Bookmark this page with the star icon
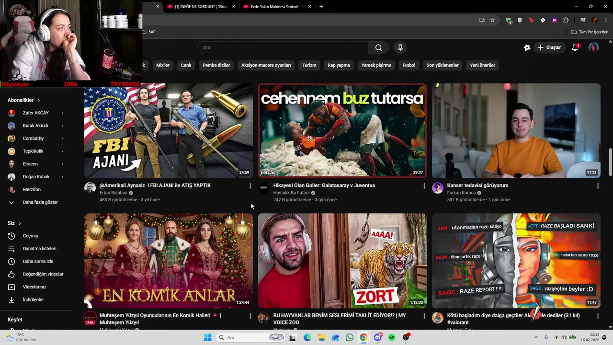Screen dimensions: 613x345 pyautogui.click(x=492, y=20)
